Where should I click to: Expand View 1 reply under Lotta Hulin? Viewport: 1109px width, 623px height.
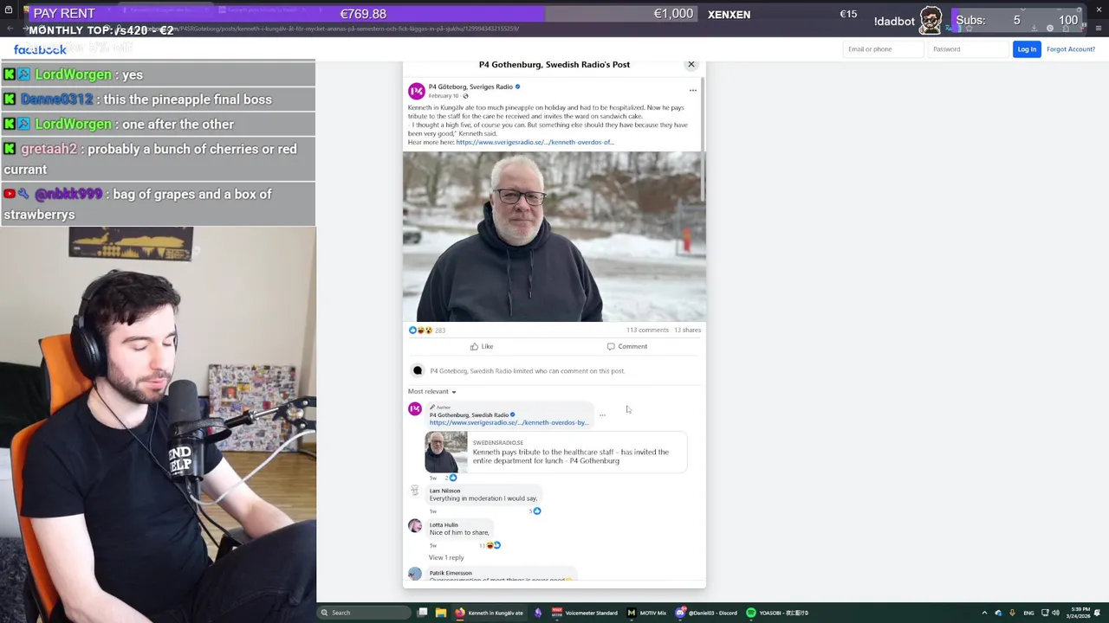click(446, 558)
